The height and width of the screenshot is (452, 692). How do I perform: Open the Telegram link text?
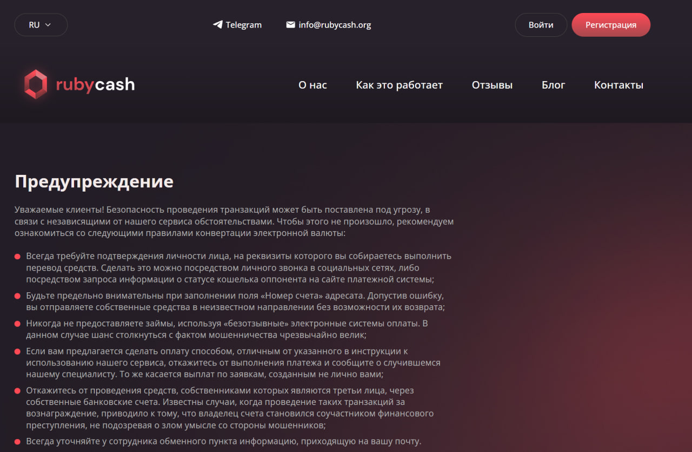[243, 25]
